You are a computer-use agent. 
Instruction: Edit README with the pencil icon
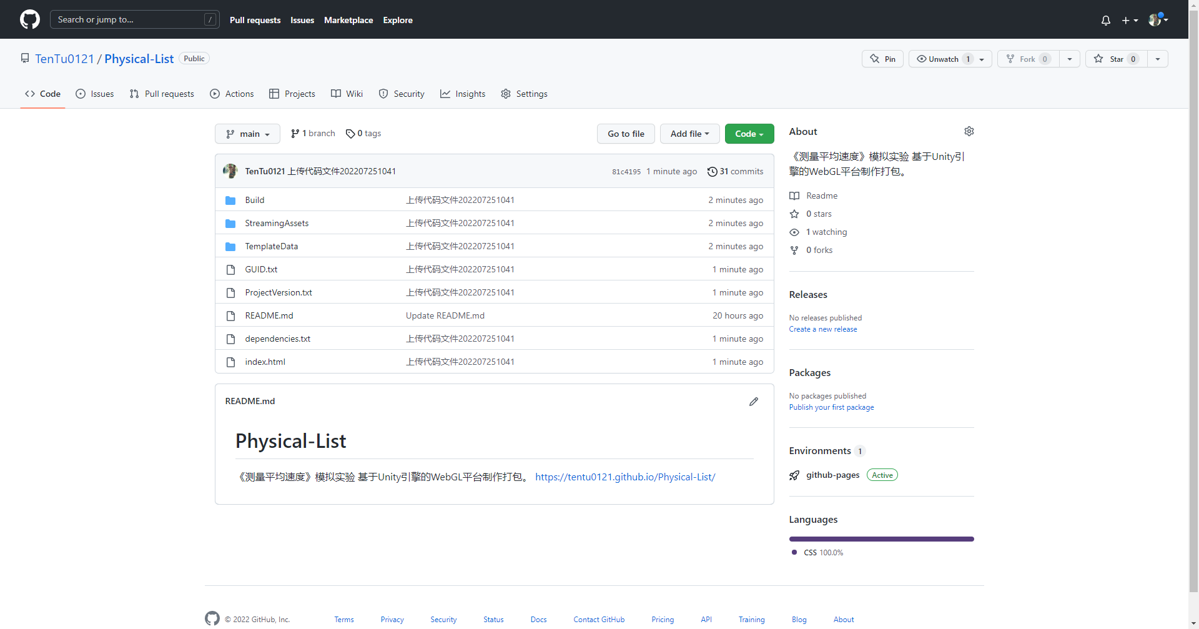tap(754, 402)
